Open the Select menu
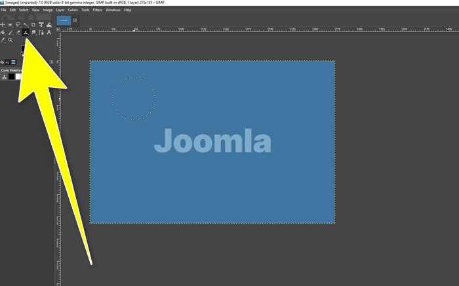 [x=24, y=10]
